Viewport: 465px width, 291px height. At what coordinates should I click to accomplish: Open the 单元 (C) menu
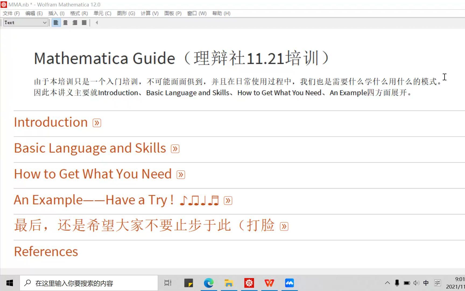click(x=102, y=13)
